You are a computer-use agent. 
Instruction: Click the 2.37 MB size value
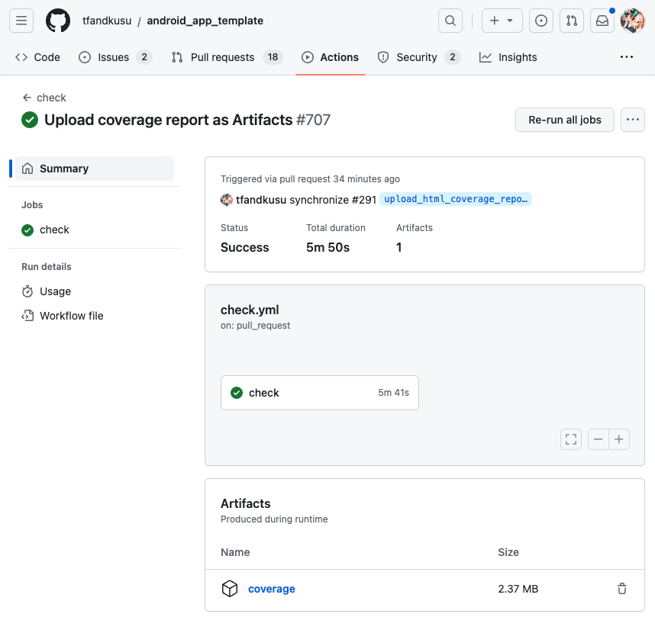coord(518,589)
